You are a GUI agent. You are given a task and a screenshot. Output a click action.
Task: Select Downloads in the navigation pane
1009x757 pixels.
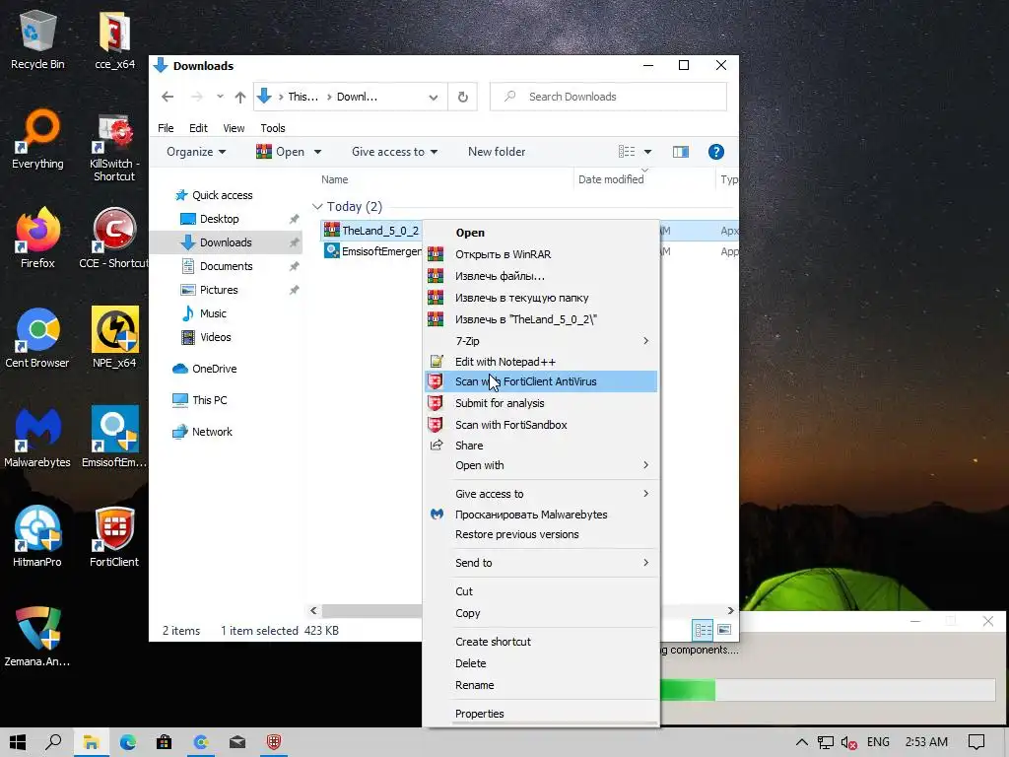click(226, 242)
